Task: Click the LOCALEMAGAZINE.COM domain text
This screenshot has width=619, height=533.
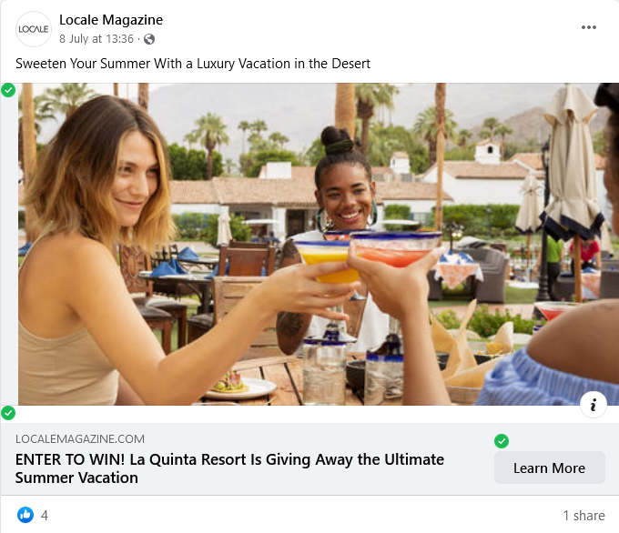Action: (x=80, y=438)
